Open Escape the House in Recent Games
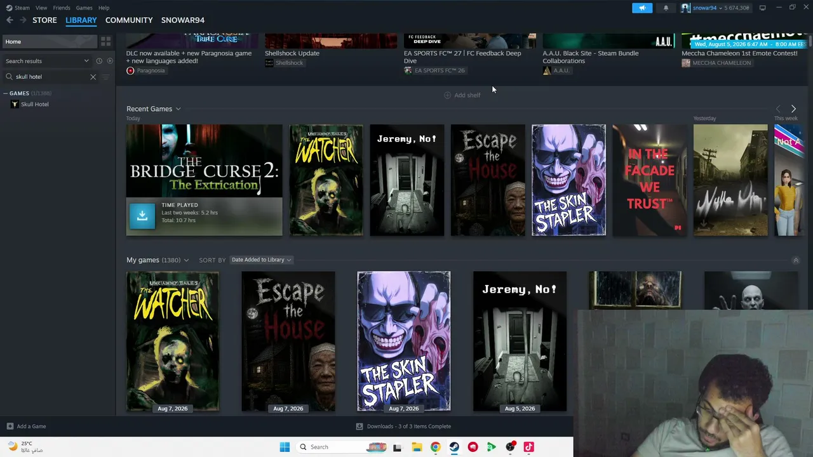Viewport: 813px width, 457px height. coord(488,180)
